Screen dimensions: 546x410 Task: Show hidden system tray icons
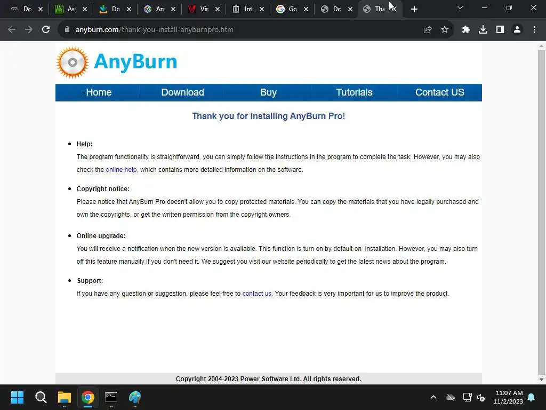tap(433, 397)
